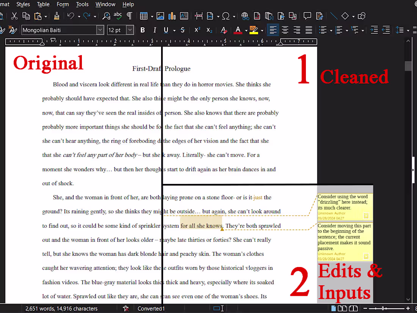The height and width of the screenshot is (313, 417).
Task: Toggle italic formatting
Action: (154, 30)
